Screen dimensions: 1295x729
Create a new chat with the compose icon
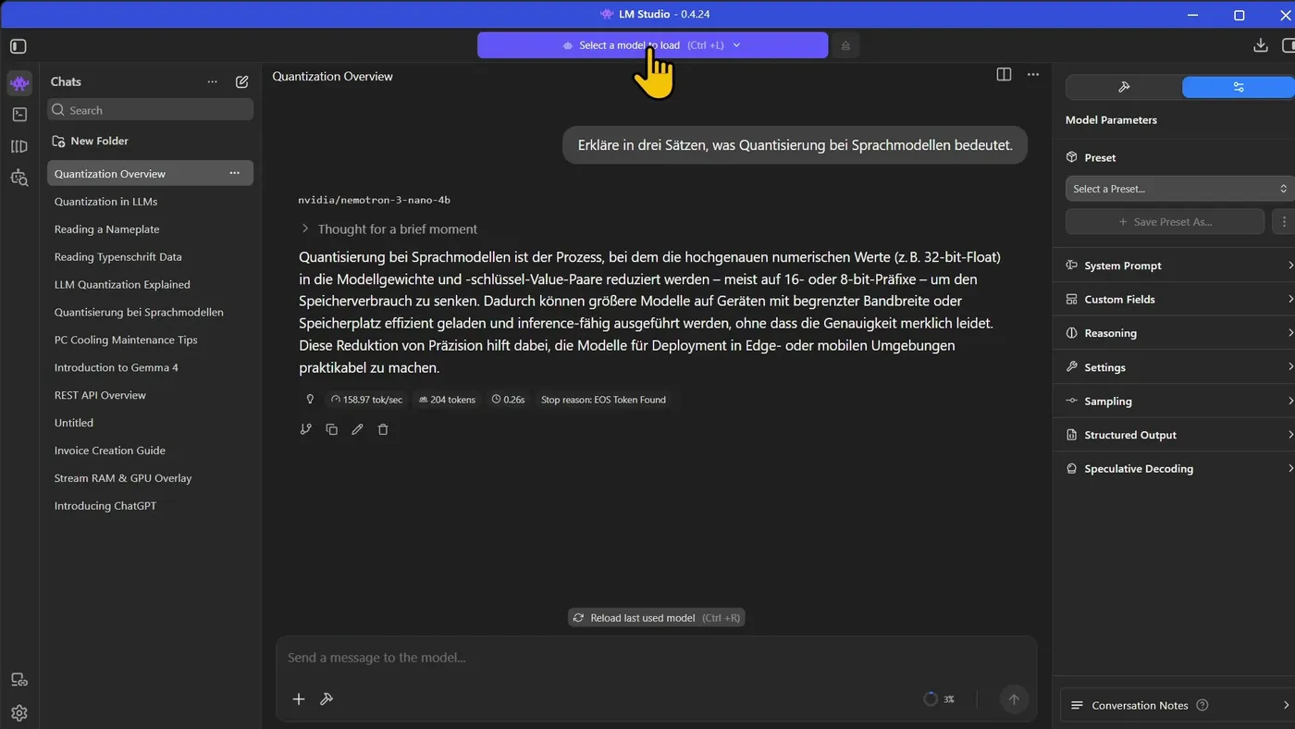tap(241, 81)
